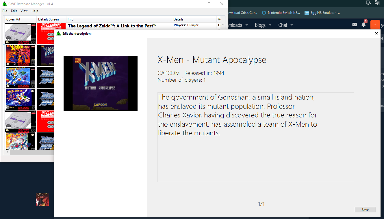Image resolution: width=384 pixels, height=219 pixels.
Task: Click the Number of players: 1 text
Action: (x=181, y=80)
